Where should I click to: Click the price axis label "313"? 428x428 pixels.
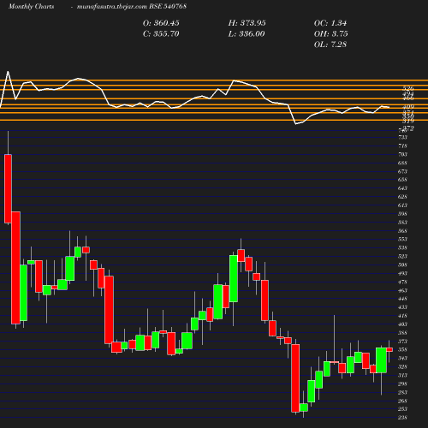(x=402, y=376)
